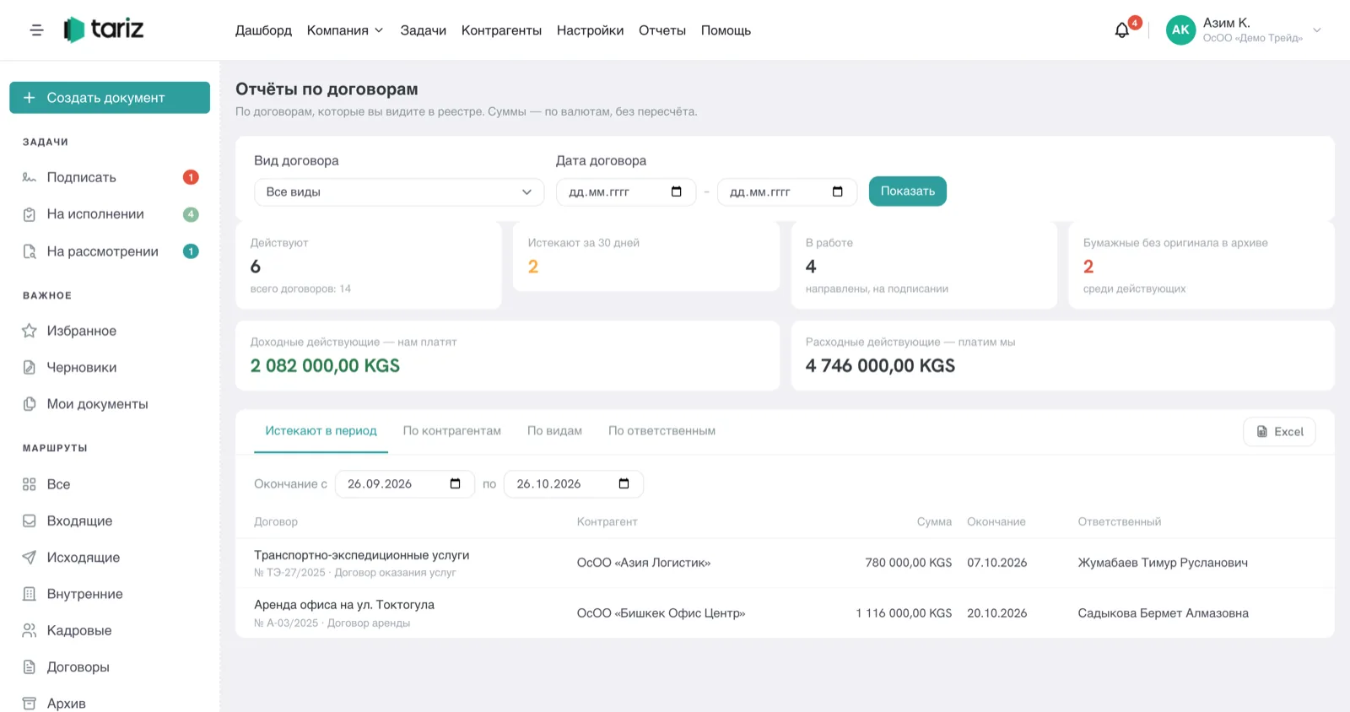Click the grid icon for Все routes
This screenshot has height=712, width=1350.
[30, 484]
